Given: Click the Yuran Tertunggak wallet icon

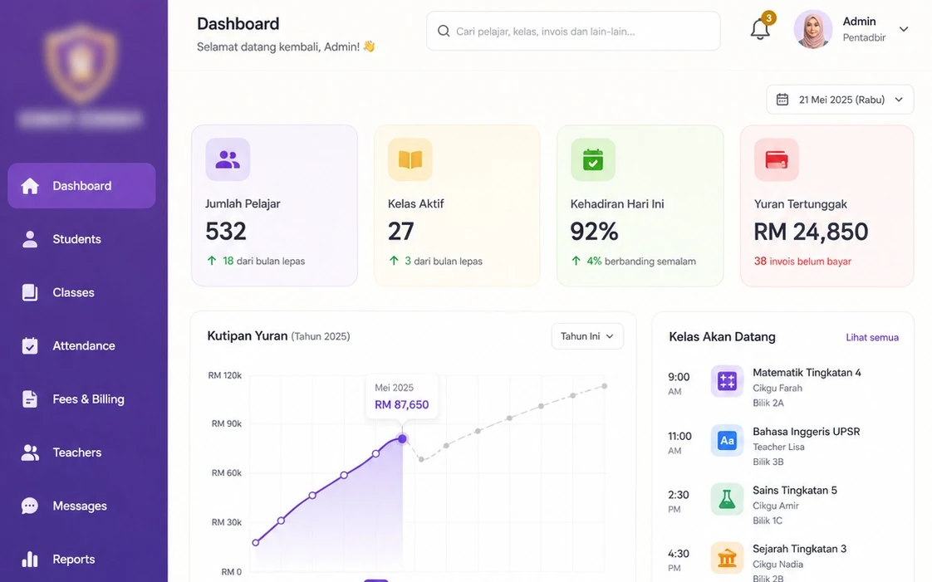Looking at the screenshot, I should pos(777,159).
